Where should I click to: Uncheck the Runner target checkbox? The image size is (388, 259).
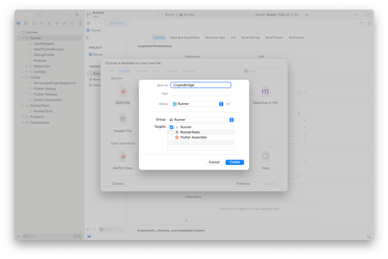[172, 127]
